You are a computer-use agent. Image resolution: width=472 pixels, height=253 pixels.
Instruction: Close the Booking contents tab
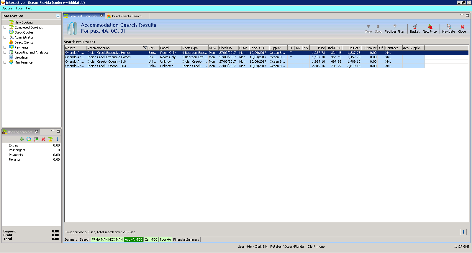[36, 132]
